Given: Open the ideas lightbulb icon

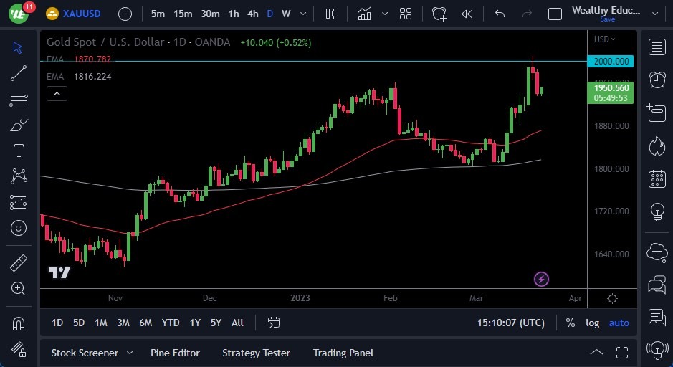Looking at the screenshot, I should (656, 211).
